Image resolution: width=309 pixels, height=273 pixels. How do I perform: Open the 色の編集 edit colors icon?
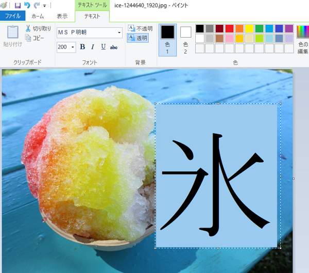[303, 40]
